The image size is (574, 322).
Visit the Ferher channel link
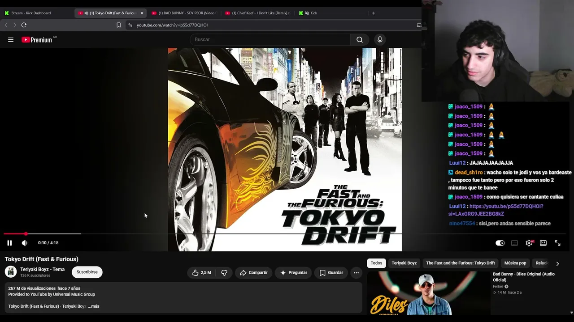pos(498,287)
